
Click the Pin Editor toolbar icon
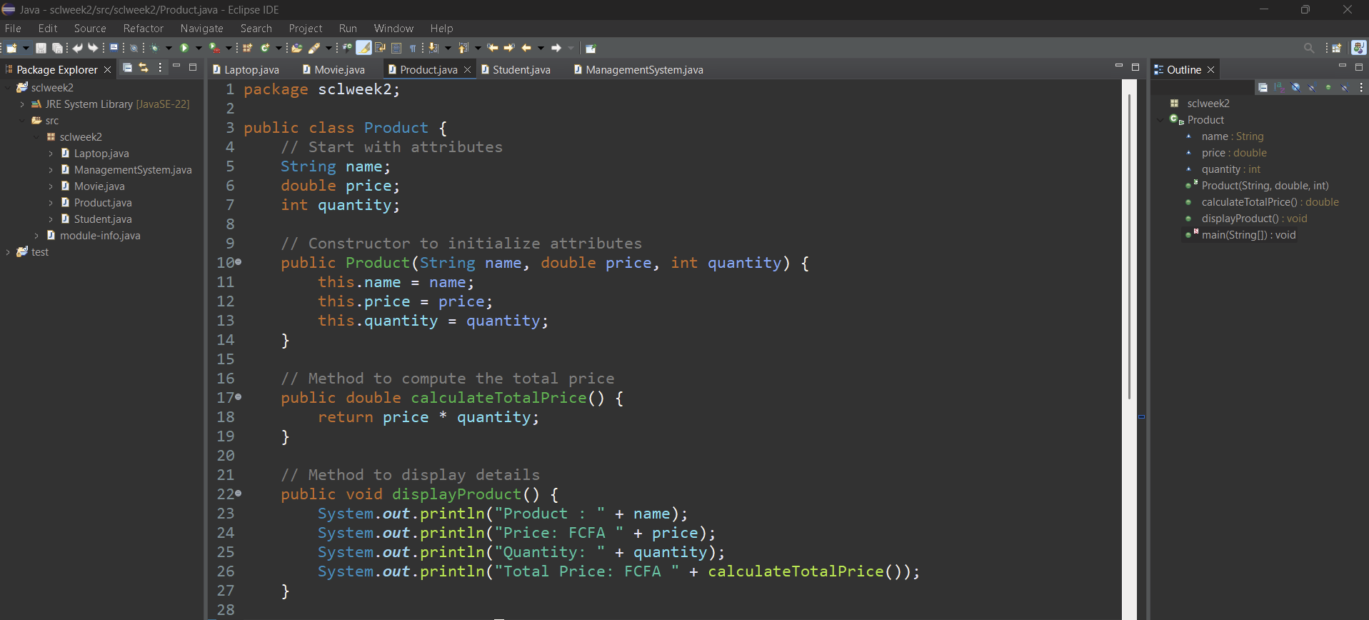[x=591, y=48]
